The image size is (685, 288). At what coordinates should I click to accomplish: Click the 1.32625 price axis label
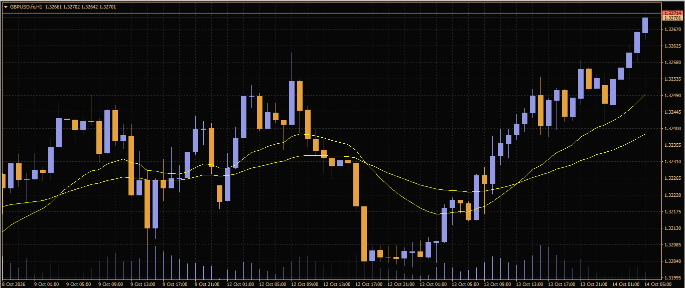click(x=672, y=46)
